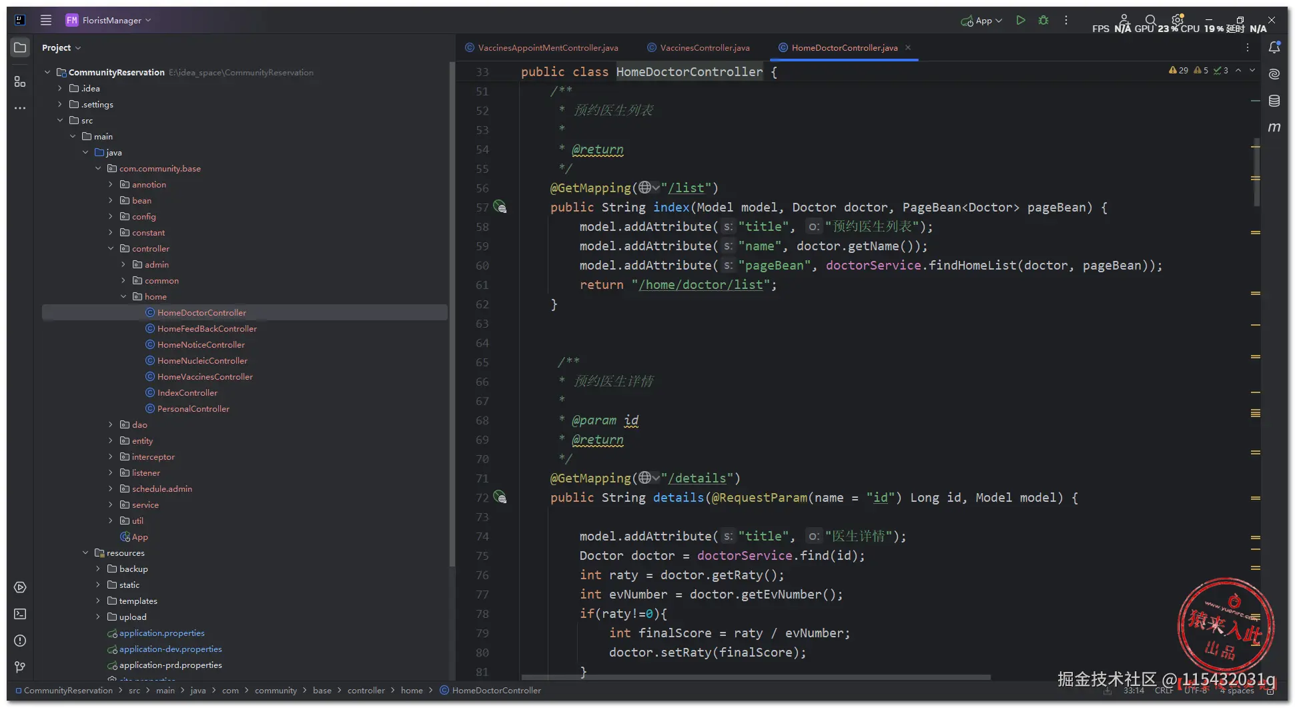Select PersonalController in the project tree

pyautogui.click(x=193, y=408)
